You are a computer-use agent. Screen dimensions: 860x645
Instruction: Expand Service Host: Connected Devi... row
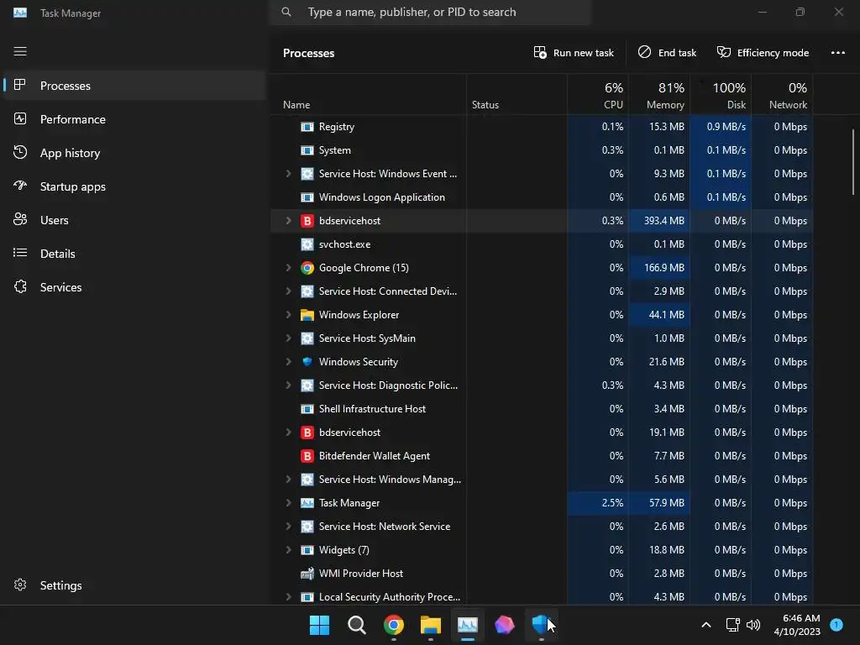[289, 291]
